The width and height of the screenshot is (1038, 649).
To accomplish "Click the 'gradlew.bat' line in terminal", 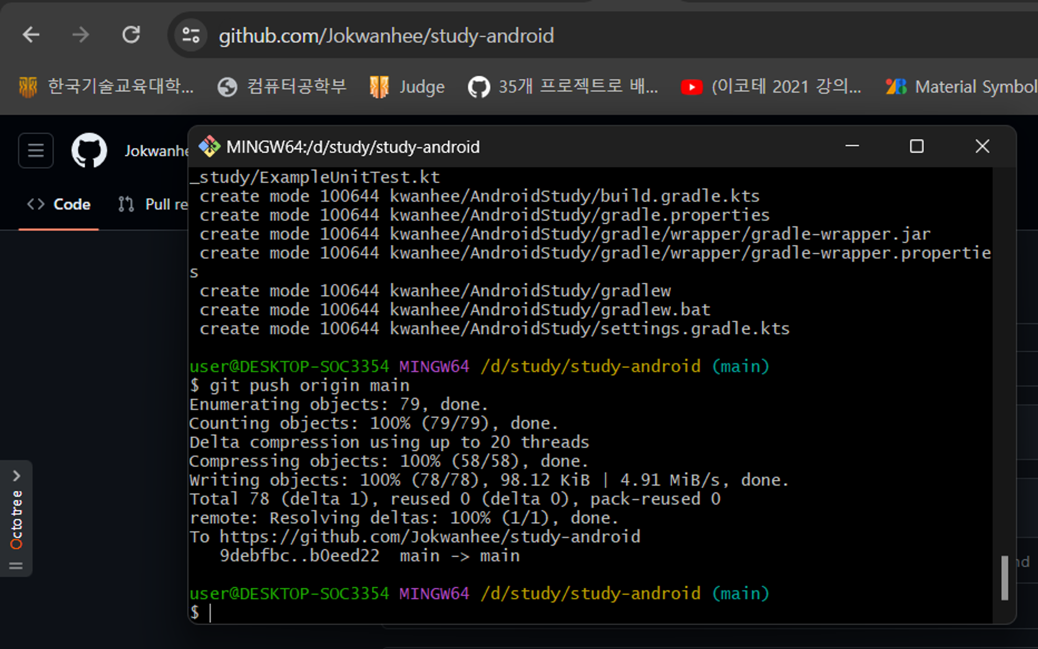I will (455, 310).
